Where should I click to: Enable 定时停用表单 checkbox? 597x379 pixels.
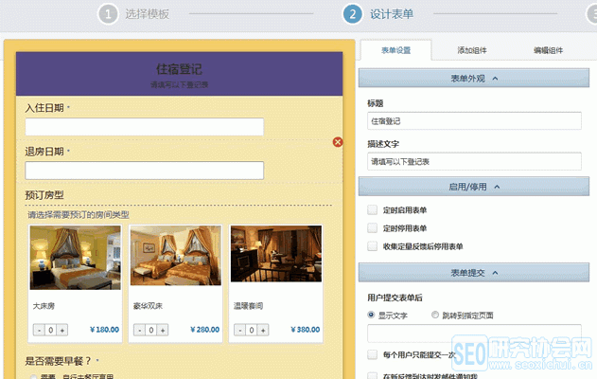coord(372,228)
